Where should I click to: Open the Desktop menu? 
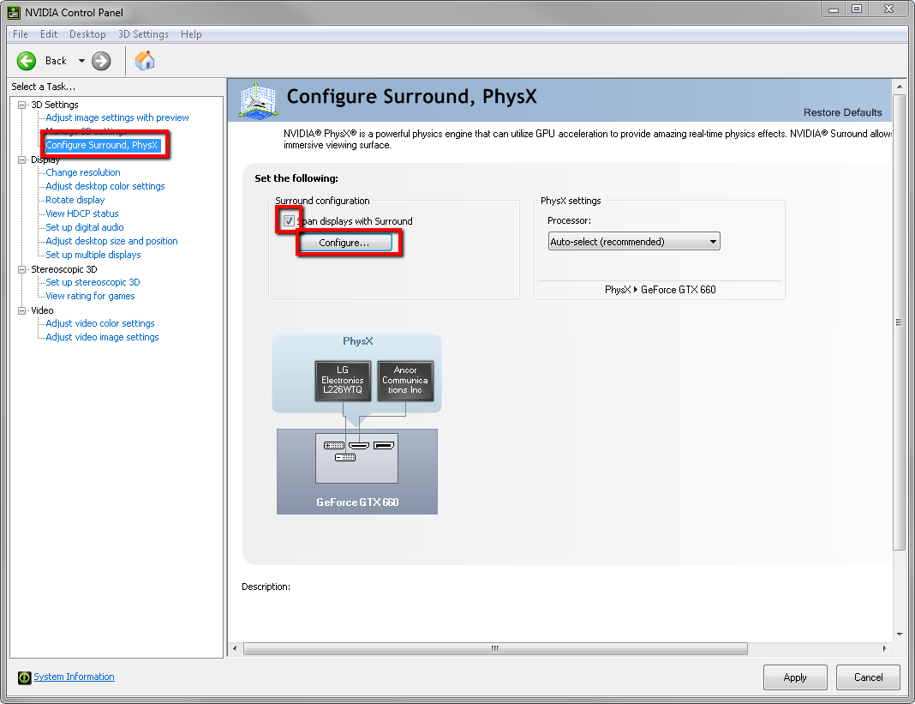pos(87,34)
